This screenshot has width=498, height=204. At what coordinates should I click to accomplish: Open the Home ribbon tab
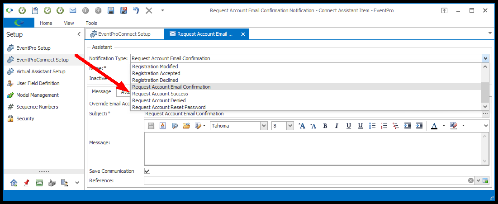[46, 23]
